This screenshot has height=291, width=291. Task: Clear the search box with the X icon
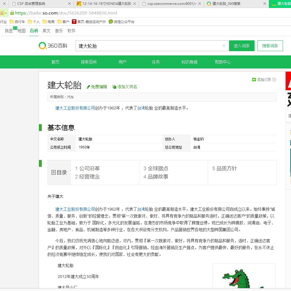point(224,46)
